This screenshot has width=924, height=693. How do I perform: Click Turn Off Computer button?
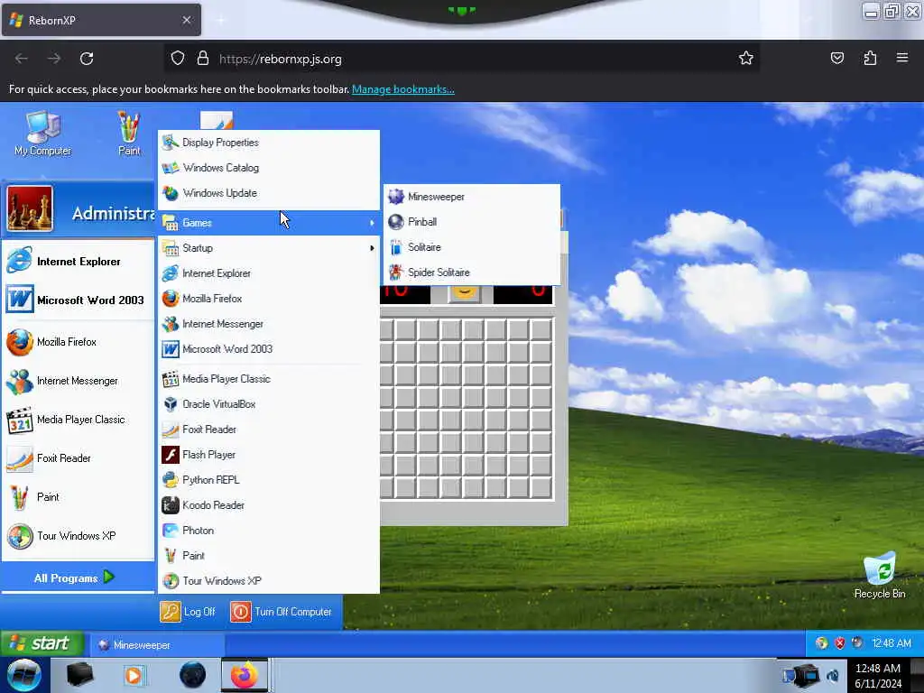[x=282, y=613]
